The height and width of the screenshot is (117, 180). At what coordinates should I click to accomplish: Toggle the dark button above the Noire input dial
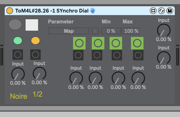pyautogui.click(x=18, y=55)
